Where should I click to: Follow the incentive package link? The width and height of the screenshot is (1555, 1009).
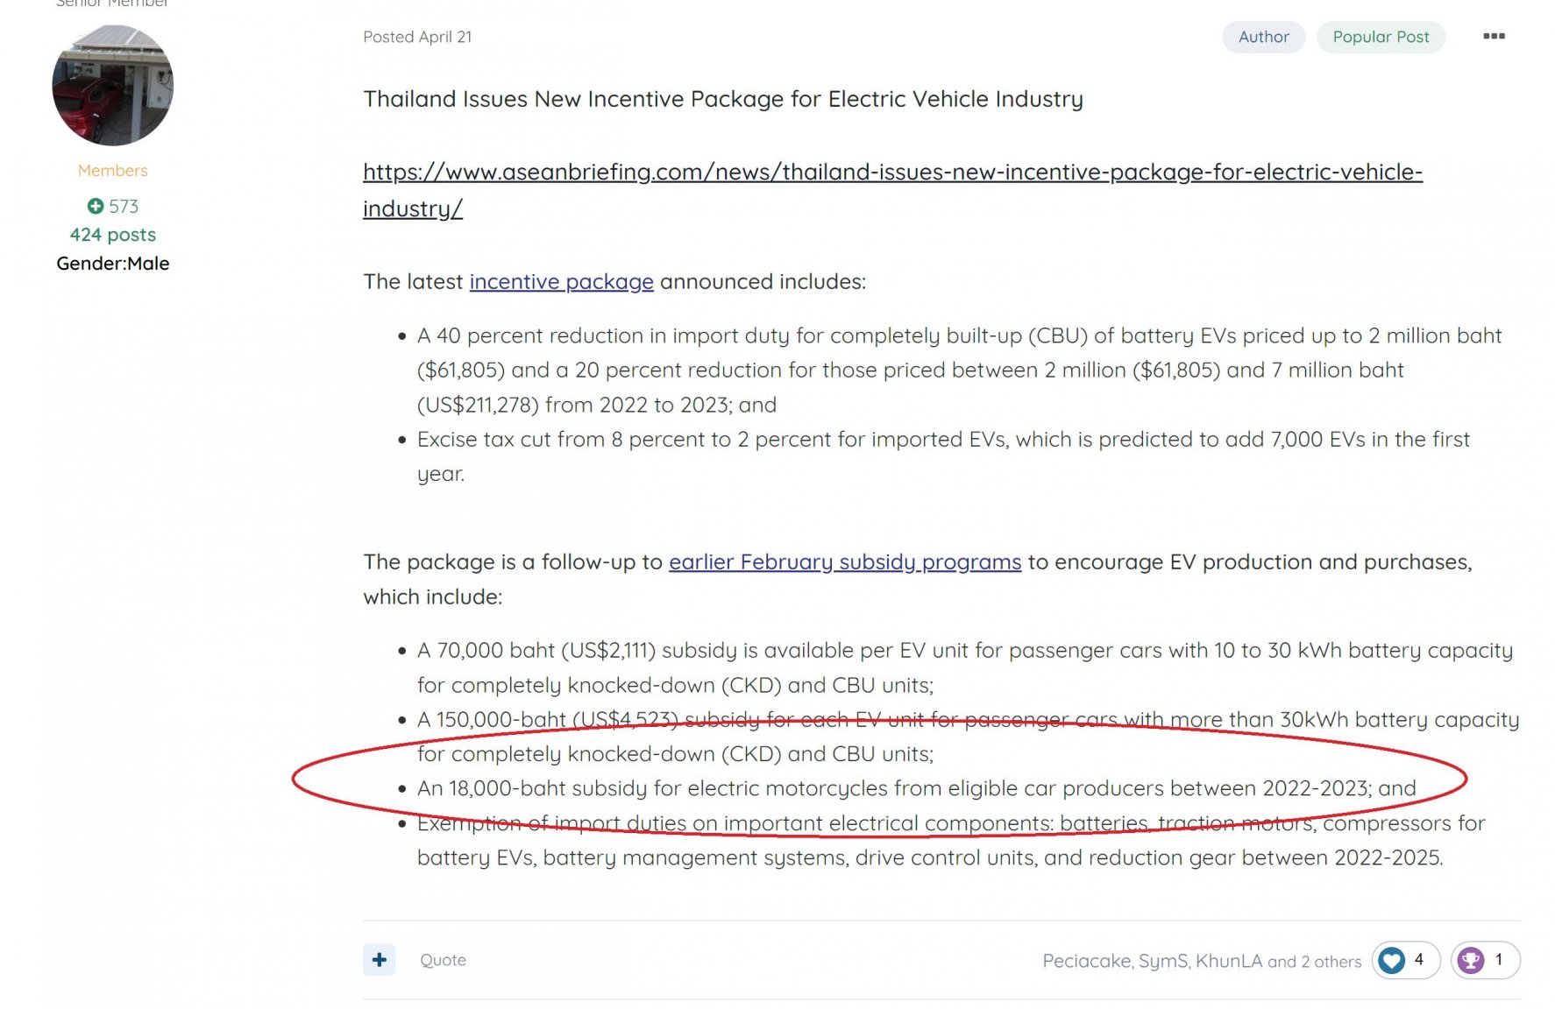tap(561, 281)
